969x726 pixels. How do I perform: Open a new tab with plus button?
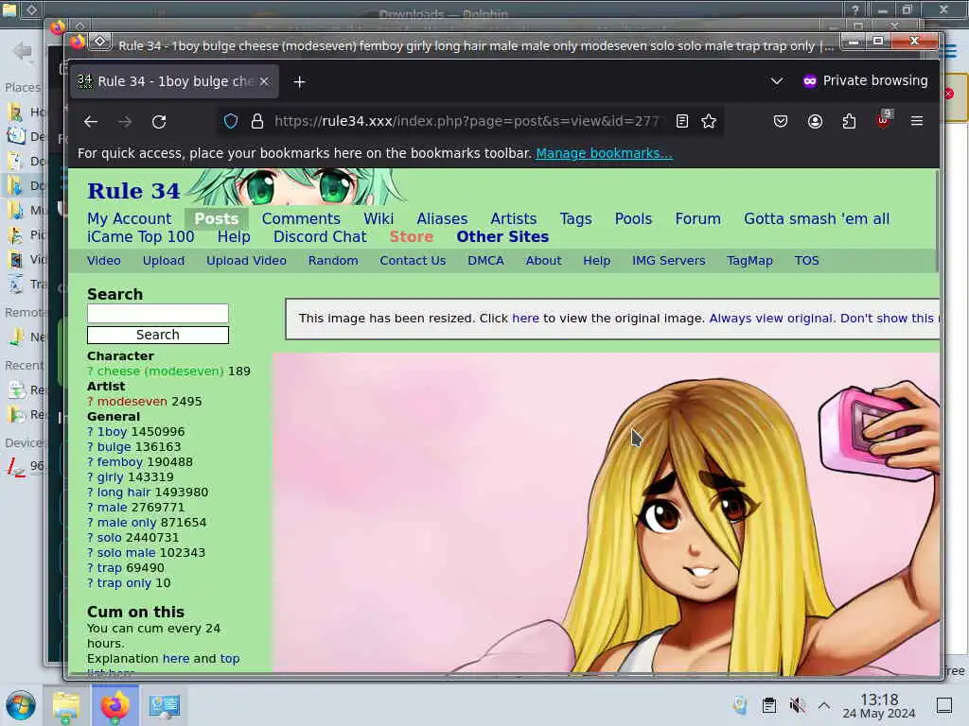point(299,81)
